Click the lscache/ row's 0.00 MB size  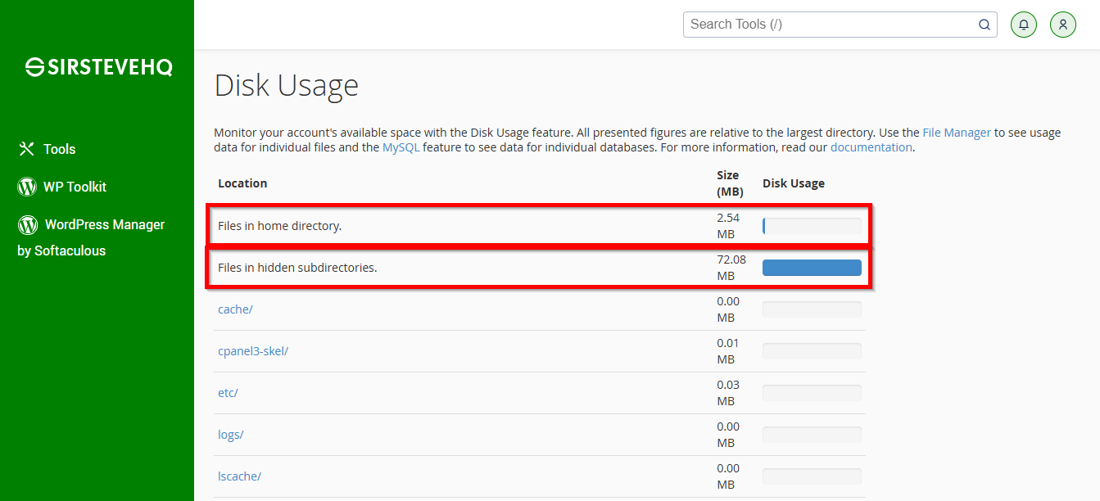click(x=728, y=476)
